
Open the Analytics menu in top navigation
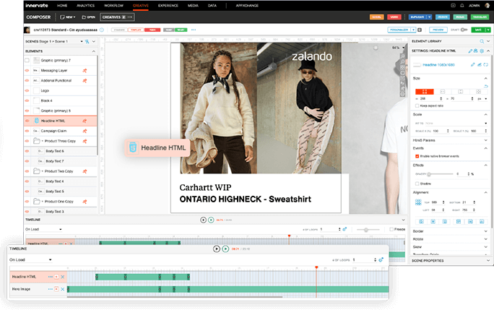86,4
